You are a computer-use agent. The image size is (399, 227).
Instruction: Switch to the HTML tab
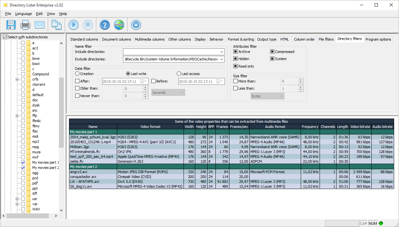pos(285,39)
